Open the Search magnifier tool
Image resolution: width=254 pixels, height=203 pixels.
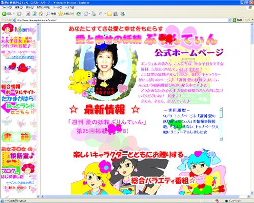click(x=51, y=14)
